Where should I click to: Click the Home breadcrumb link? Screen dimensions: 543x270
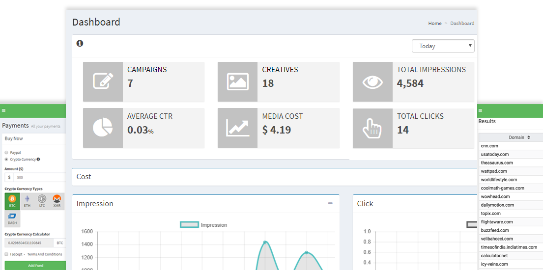[x=434, y=23]
